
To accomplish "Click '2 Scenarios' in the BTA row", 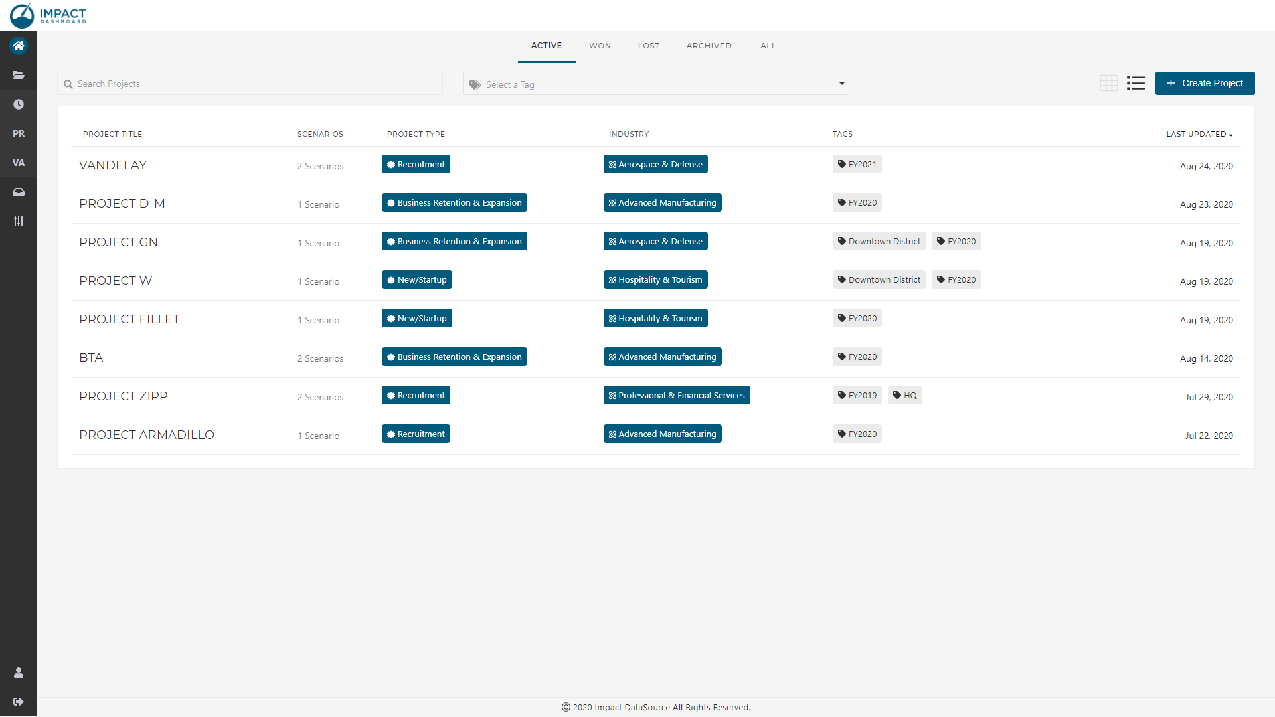I will 320,358.
